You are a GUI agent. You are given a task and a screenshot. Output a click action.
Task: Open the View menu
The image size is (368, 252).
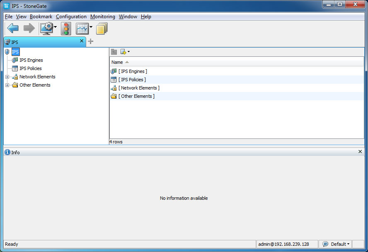21,17
